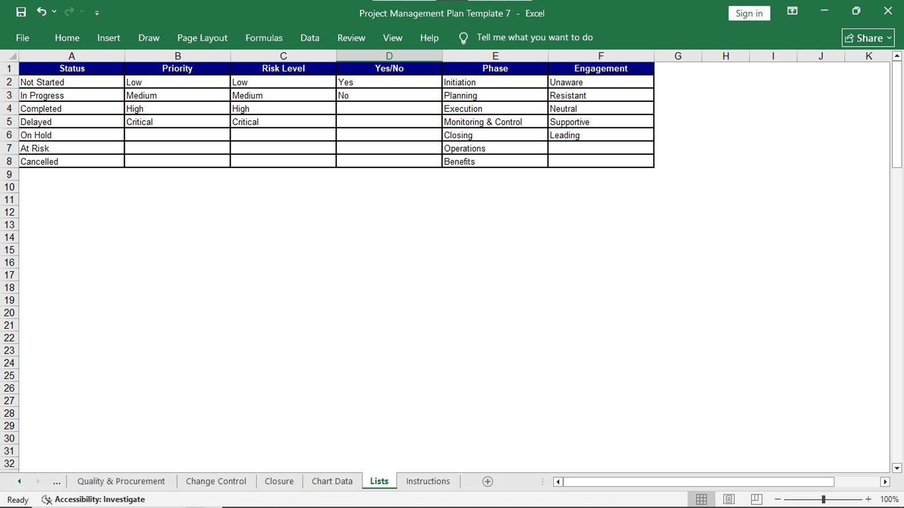Image resolution: width=904 pixels, height=508 pixels.
Task: Select column G header
Action: [678, 56]
